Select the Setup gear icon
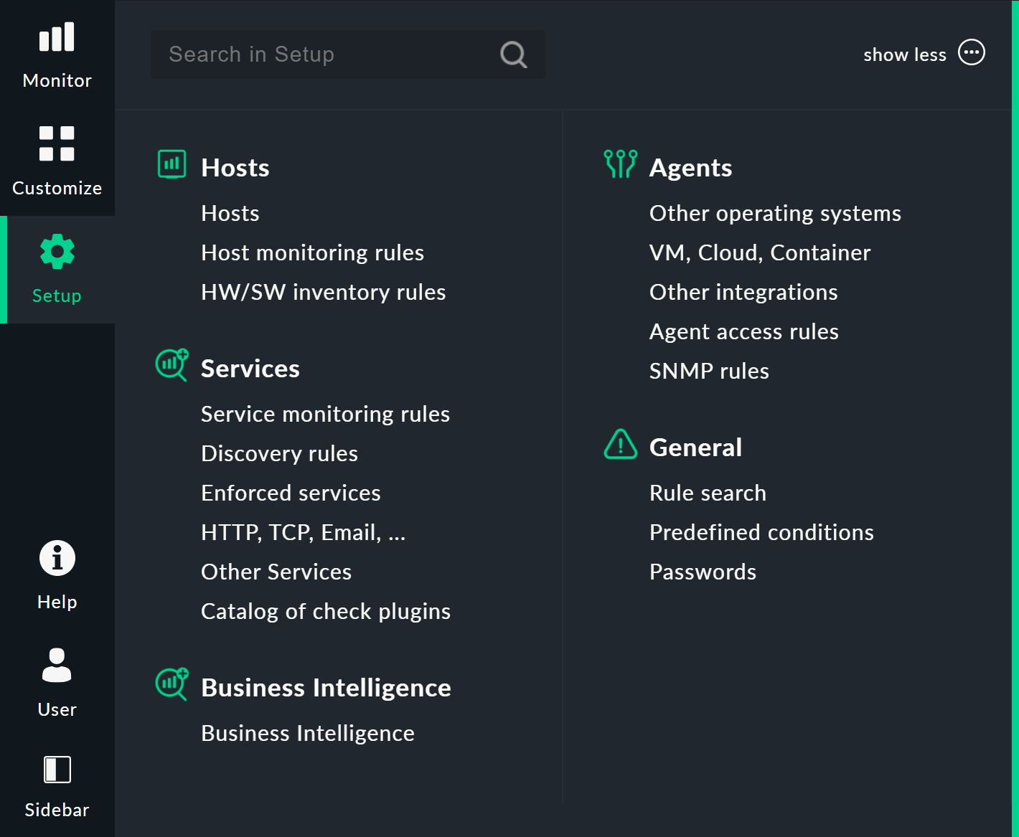This screenshot has height=837, width=1019. 57,252
